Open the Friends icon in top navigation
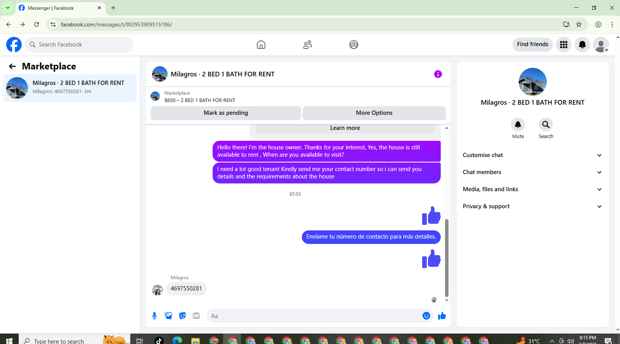Image resolution: width=620 pixels, height=344 pixels. [308, 45]
